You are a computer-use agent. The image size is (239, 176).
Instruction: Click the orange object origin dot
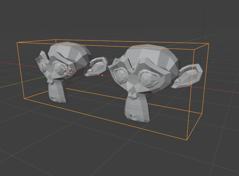click(102, 75)
